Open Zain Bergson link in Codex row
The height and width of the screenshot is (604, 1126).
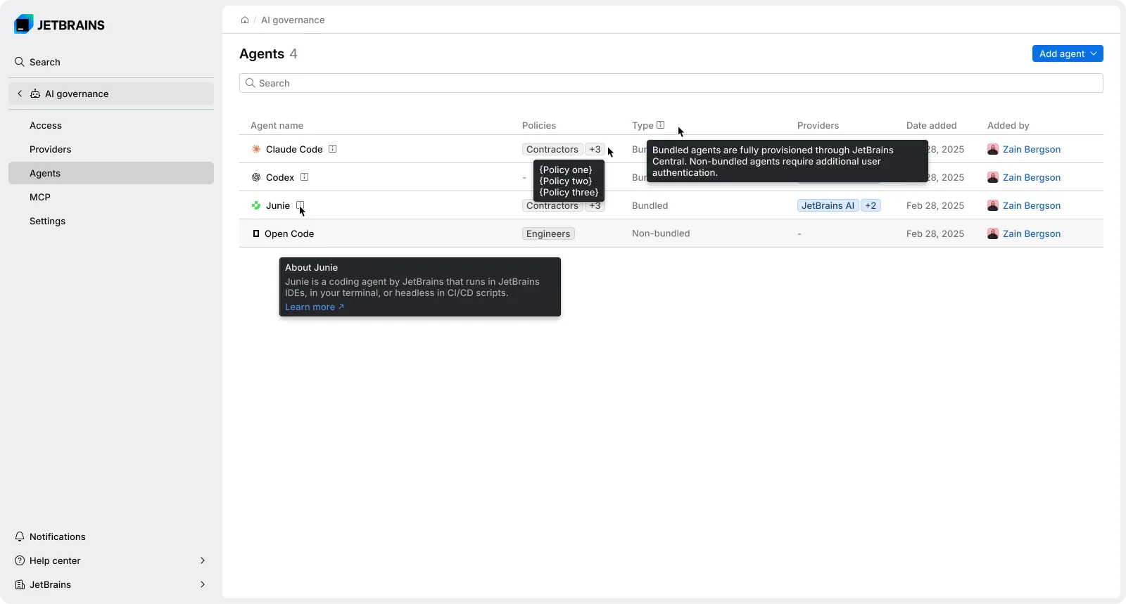tap(1032, 177)
